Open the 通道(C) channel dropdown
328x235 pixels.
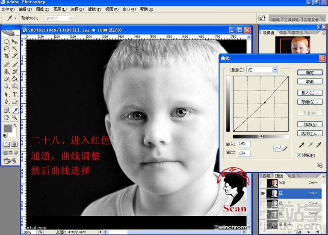(x=275, y=69)
